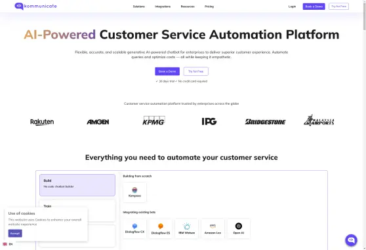The image size is (366, 250).
Task: Click the '30 days trial' note text
Action: [x=167, y=81]
